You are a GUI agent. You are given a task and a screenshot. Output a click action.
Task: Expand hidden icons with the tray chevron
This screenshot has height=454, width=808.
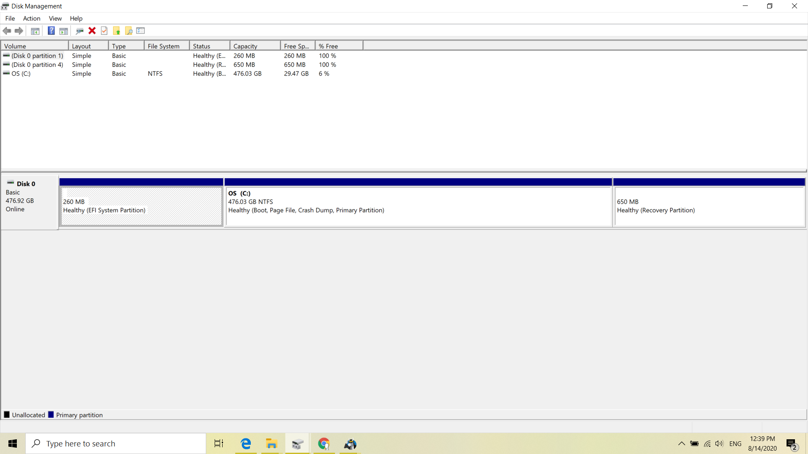tap(681, 443)
